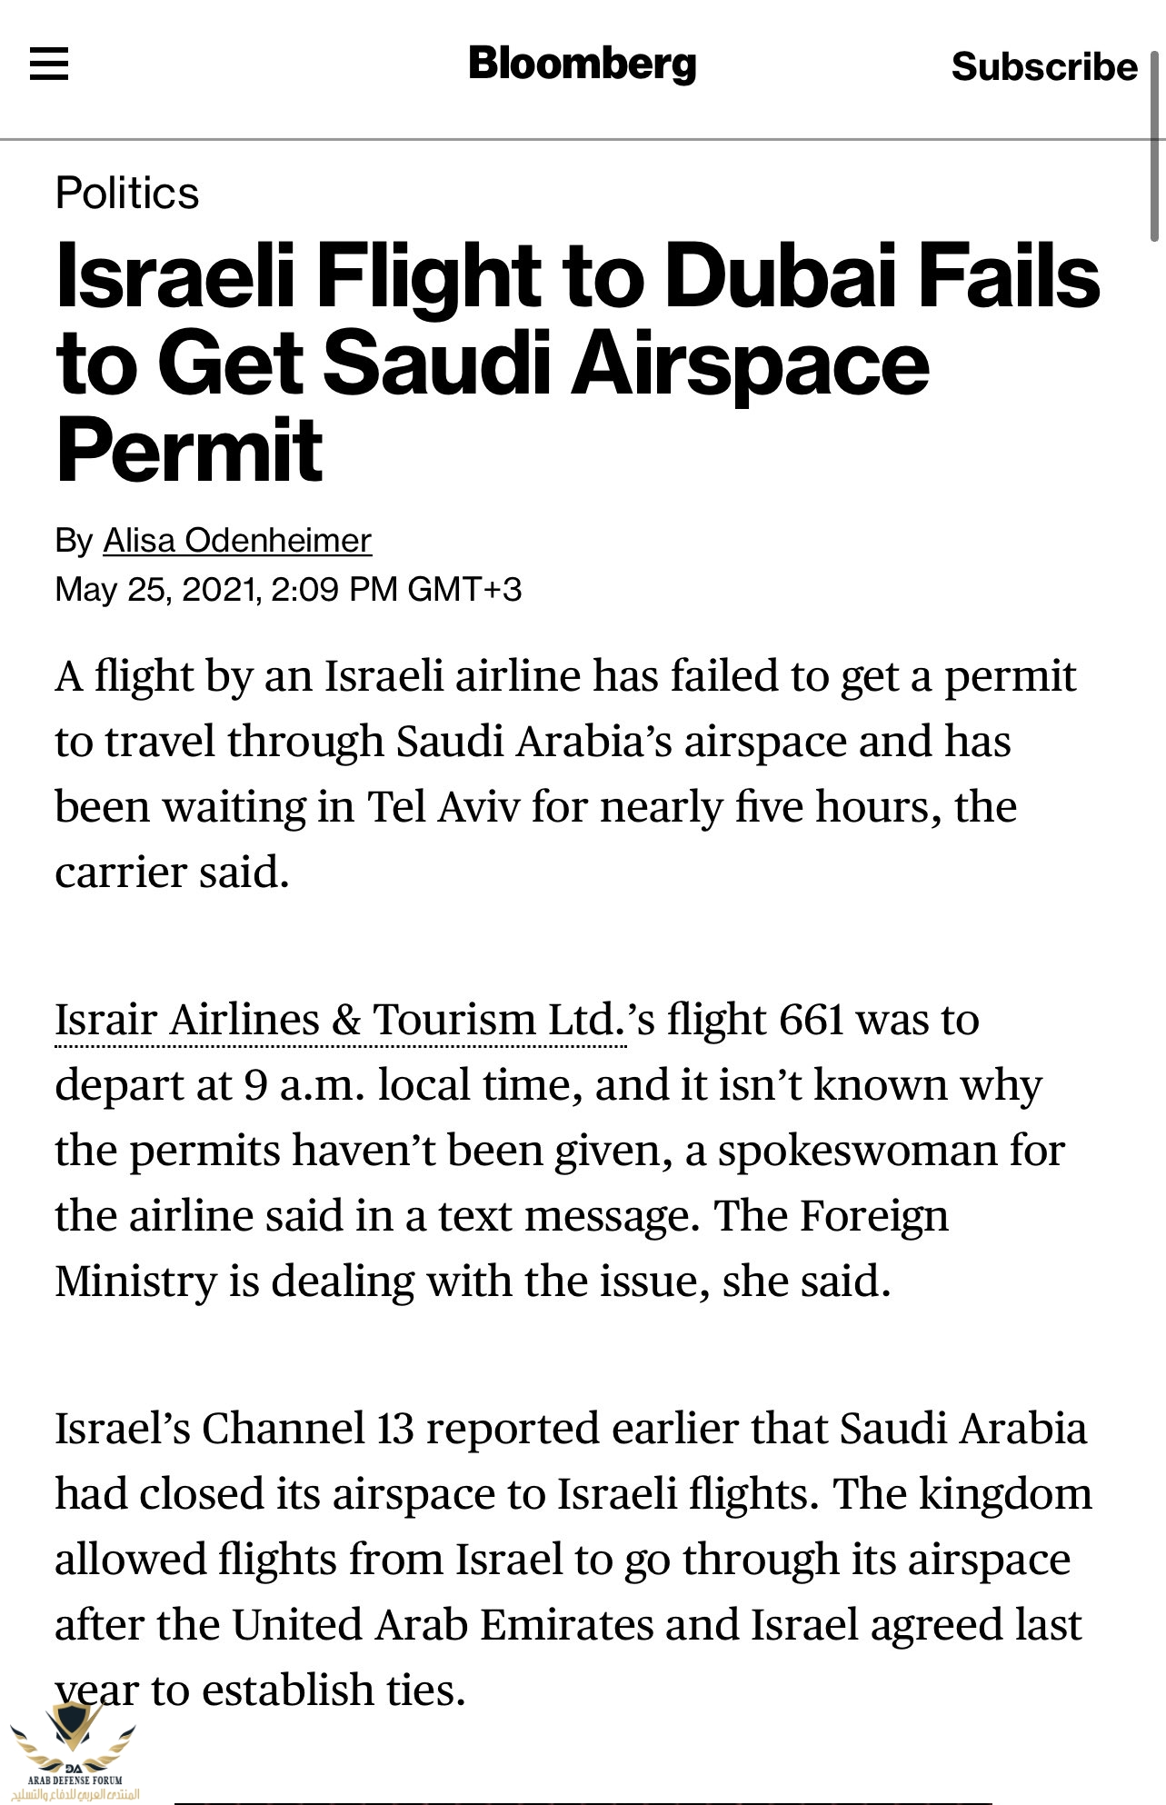Click the May 25, 2021 timestamp
1166x1805 pixels.
pos(288,589)
